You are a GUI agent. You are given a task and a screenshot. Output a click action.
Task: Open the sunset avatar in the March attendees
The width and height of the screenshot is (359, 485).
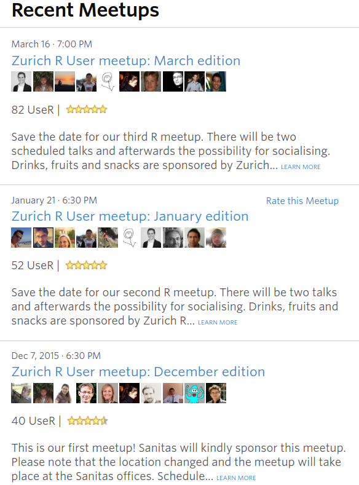(65, 82)
